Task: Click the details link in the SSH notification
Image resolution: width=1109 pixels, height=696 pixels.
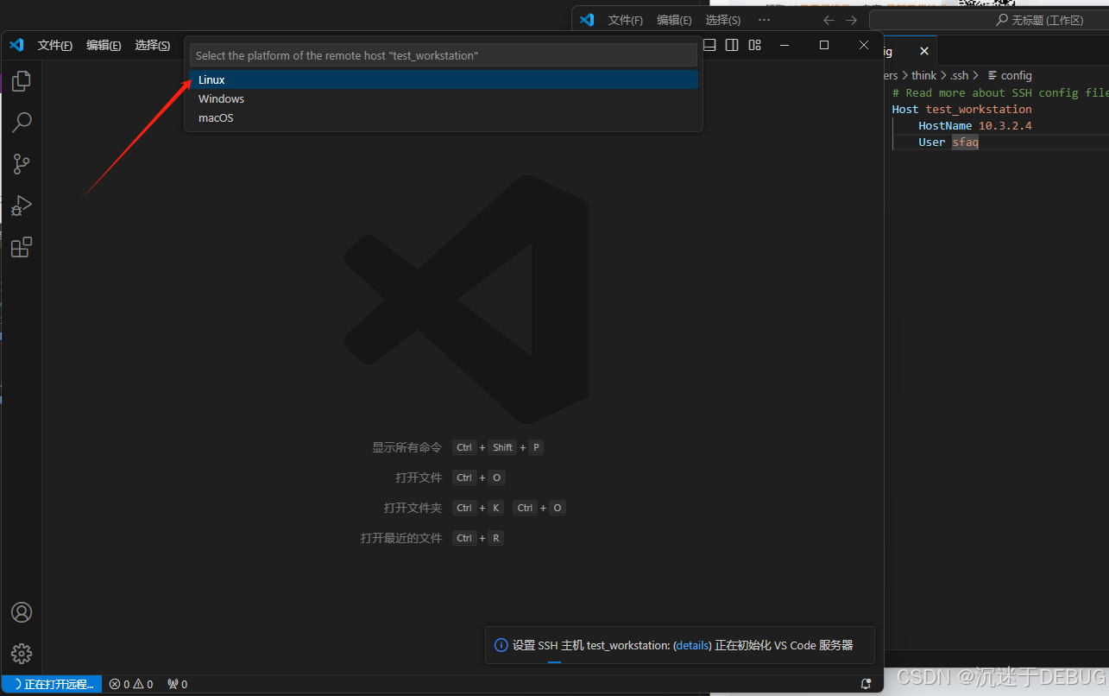Action: click(x=693, y=645)
